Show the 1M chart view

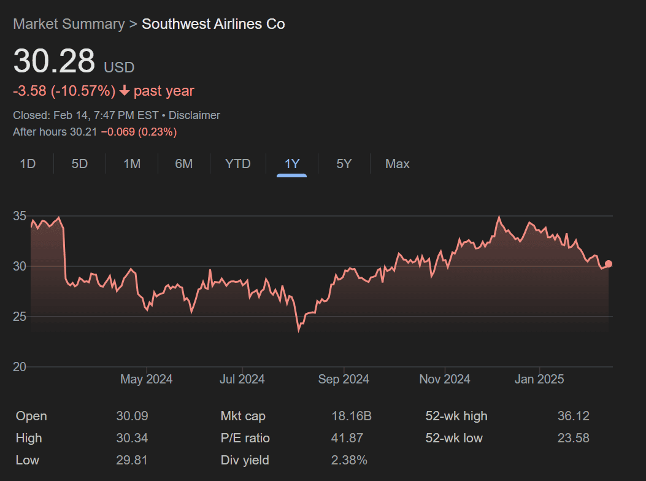[x=132, y=164]
